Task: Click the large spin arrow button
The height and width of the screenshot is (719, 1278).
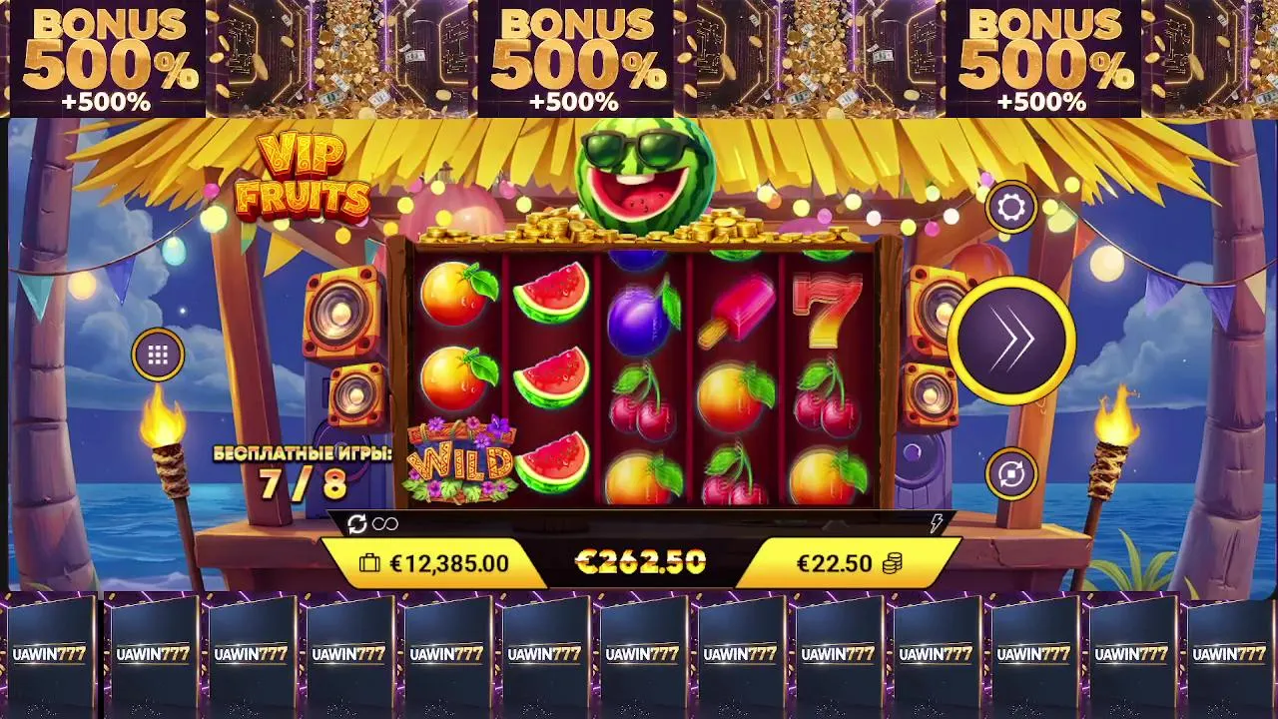Action: [x=1011, y=340]
